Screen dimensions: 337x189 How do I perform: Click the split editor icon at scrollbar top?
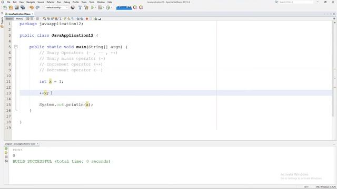click(x=334, y=19)
